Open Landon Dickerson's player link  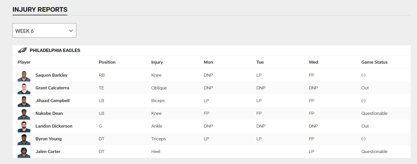pos(54,126)
